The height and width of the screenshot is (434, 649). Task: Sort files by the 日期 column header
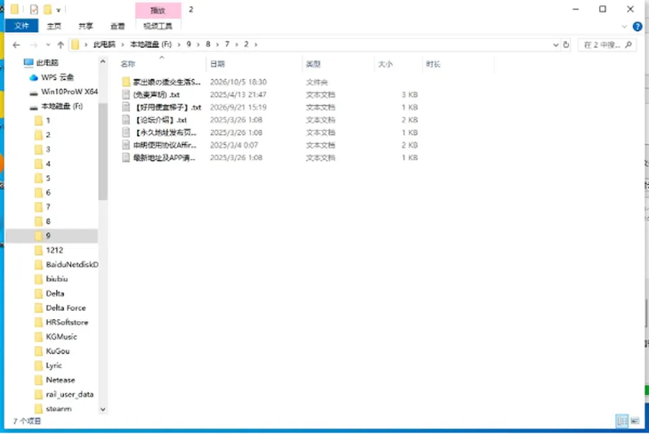[x=217, y=64]
